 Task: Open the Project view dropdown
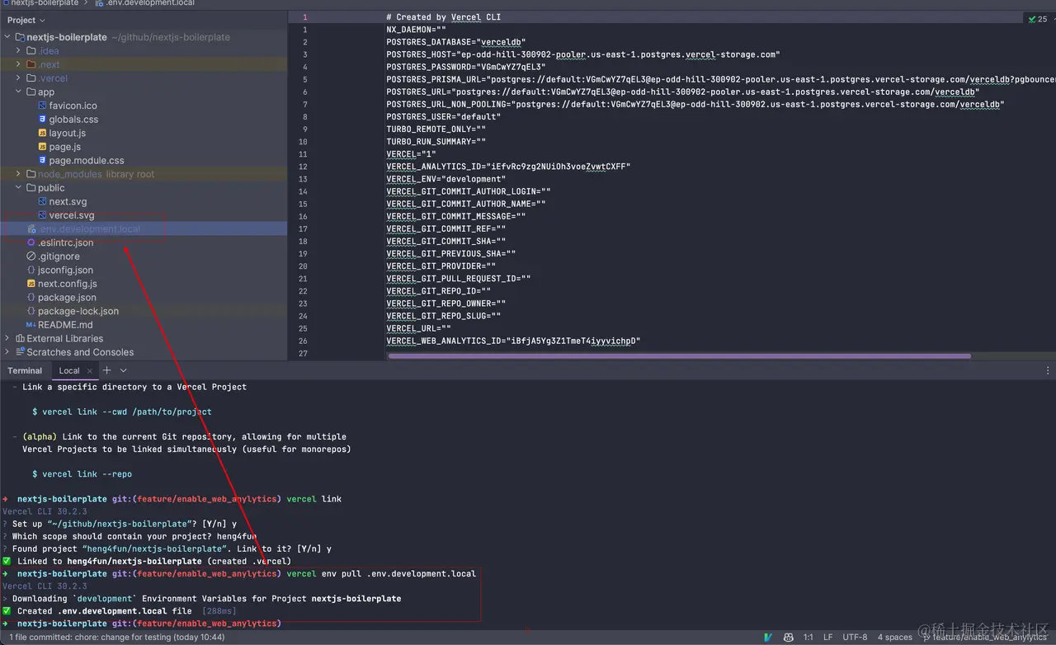[26, 20]
